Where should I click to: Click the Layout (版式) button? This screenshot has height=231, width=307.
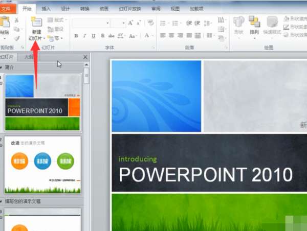(57, 20)
